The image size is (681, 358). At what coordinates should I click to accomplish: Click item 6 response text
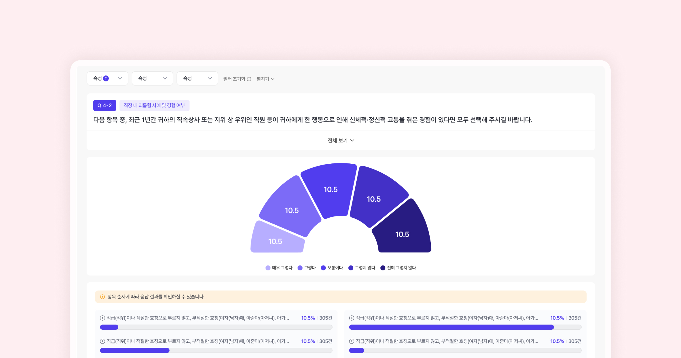(447, 318)
